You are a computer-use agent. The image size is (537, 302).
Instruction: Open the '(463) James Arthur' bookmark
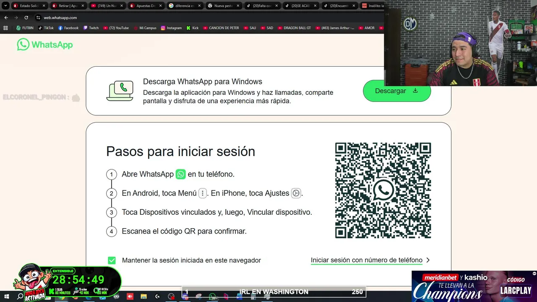click(x=334, y=28)
